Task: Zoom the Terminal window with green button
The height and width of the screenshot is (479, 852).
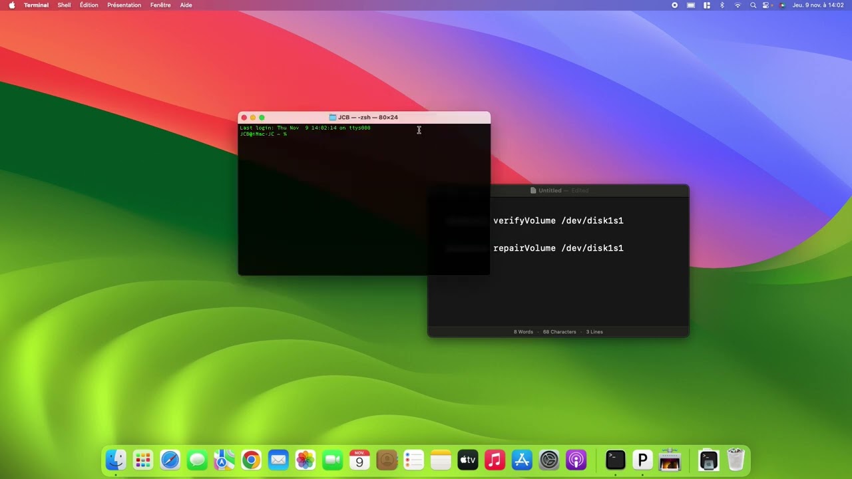Action: (262, 118)
